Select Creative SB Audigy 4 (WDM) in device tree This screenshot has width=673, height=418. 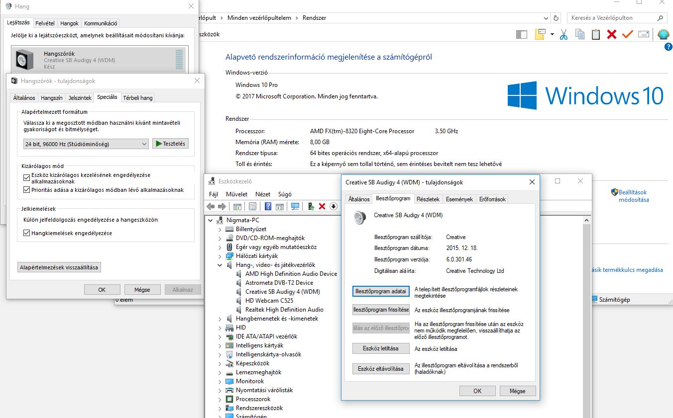[283, 292]
